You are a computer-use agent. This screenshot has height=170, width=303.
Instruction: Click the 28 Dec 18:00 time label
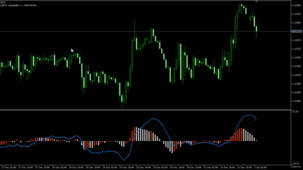click(x=93, y=168)
